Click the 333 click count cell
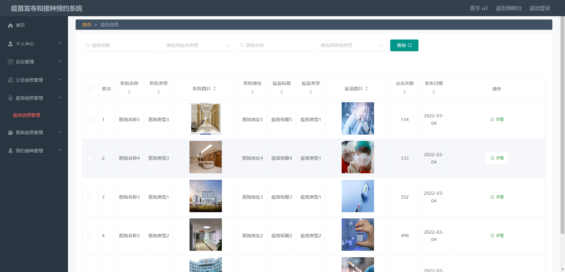565x272 pixels. (x=405, y=158)
